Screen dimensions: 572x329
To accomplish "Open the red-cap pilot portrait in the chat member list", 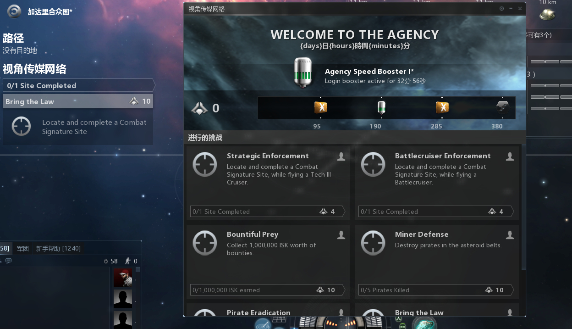I will [123, 278].
